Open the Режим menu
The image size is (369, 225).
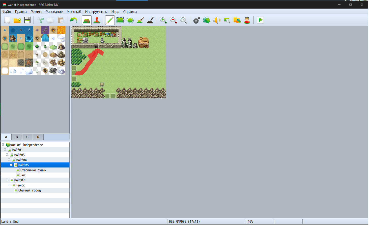click(36, 12)
